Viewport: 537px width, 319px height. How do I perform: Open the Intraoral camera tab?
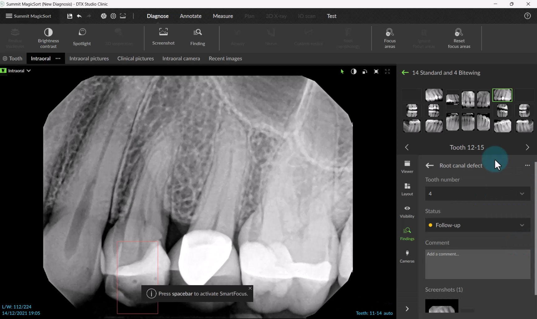(181, 58)
